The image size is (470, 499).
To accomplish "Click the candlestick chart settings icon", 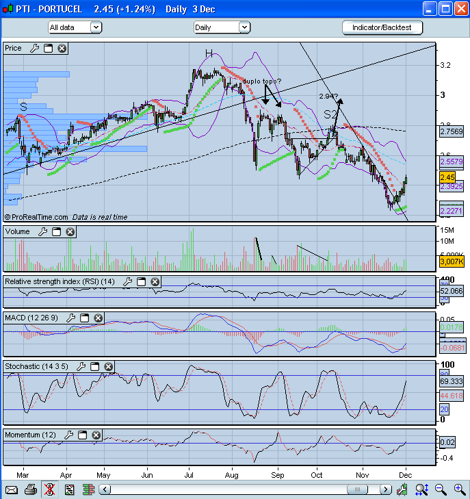I will coord(402,489).
